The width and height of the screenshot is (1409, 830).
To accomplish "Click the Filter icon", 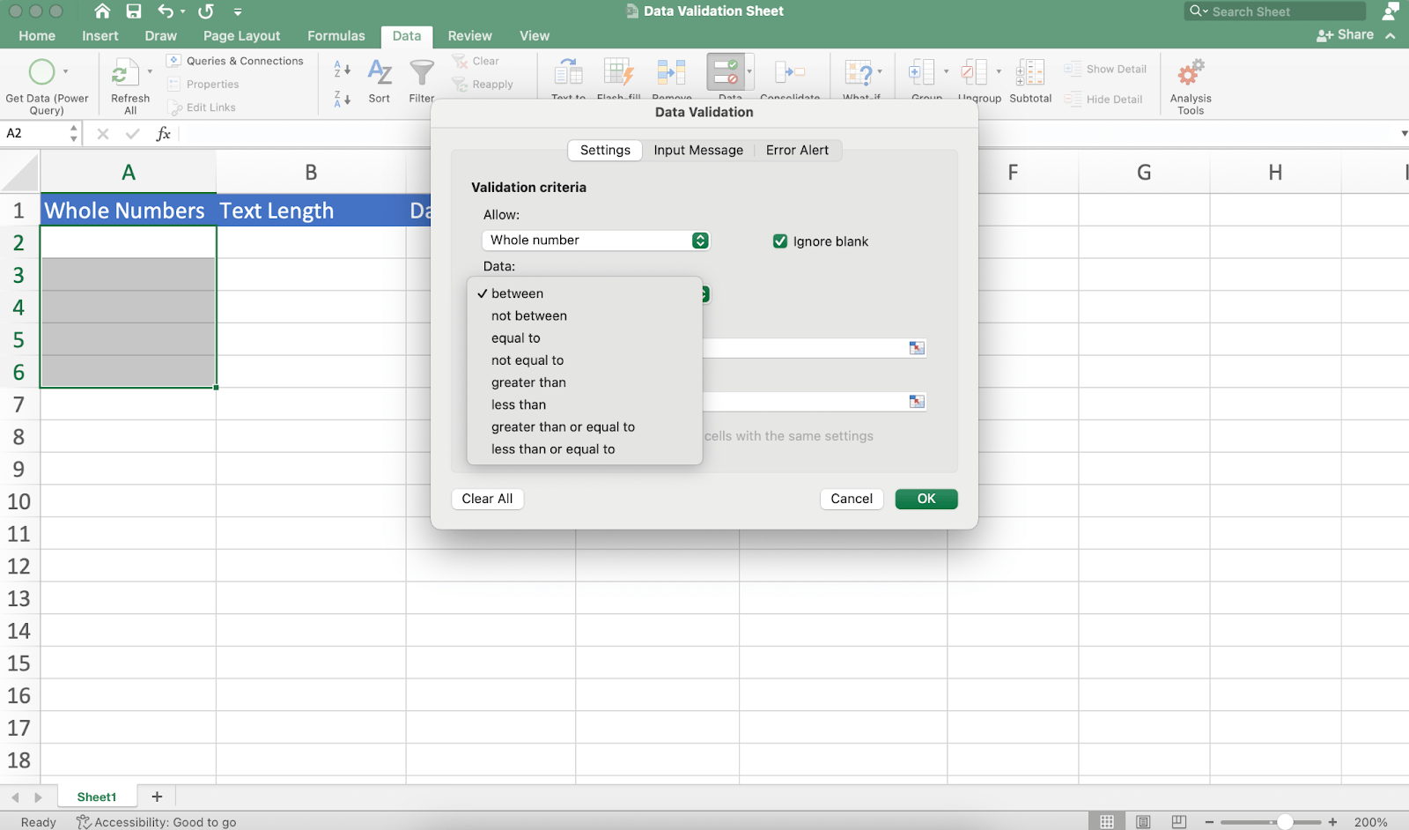I will pos(421,75).
